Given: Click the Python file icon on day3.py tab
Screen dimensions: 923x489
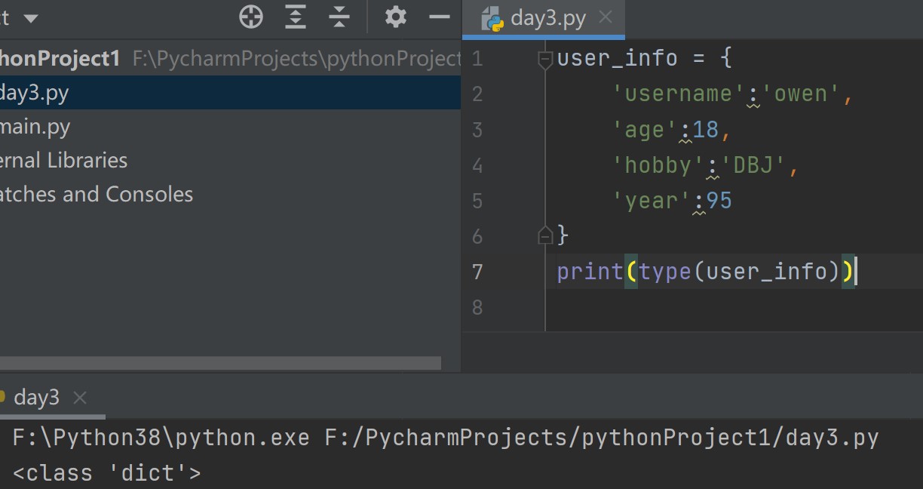Looking at the screenshot, I should pyautogui.click(x=493, y=18).
